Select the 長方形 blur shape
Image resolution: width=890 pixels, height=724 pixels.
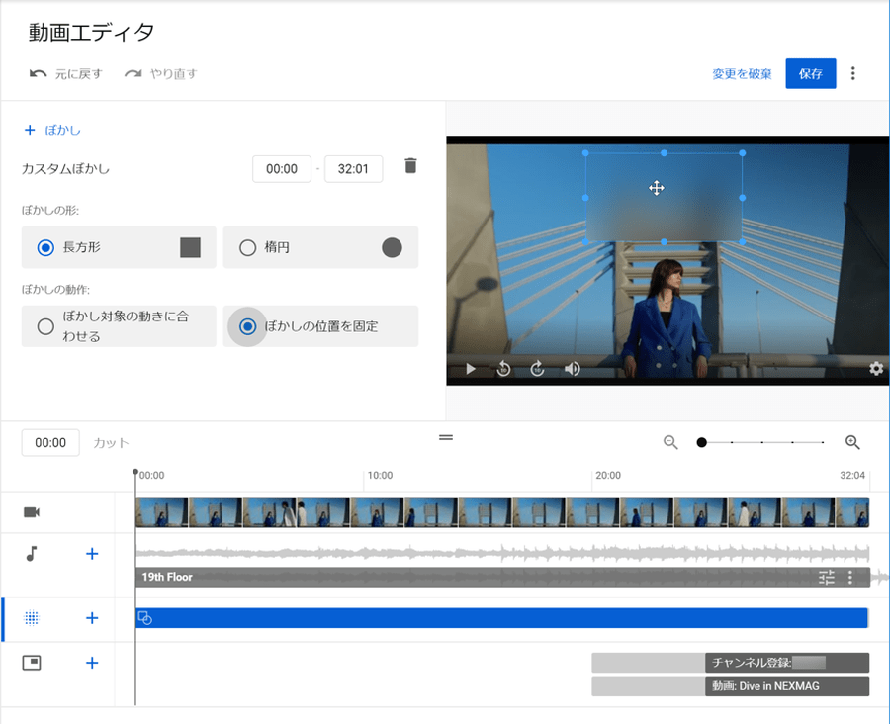coord(45,247)
